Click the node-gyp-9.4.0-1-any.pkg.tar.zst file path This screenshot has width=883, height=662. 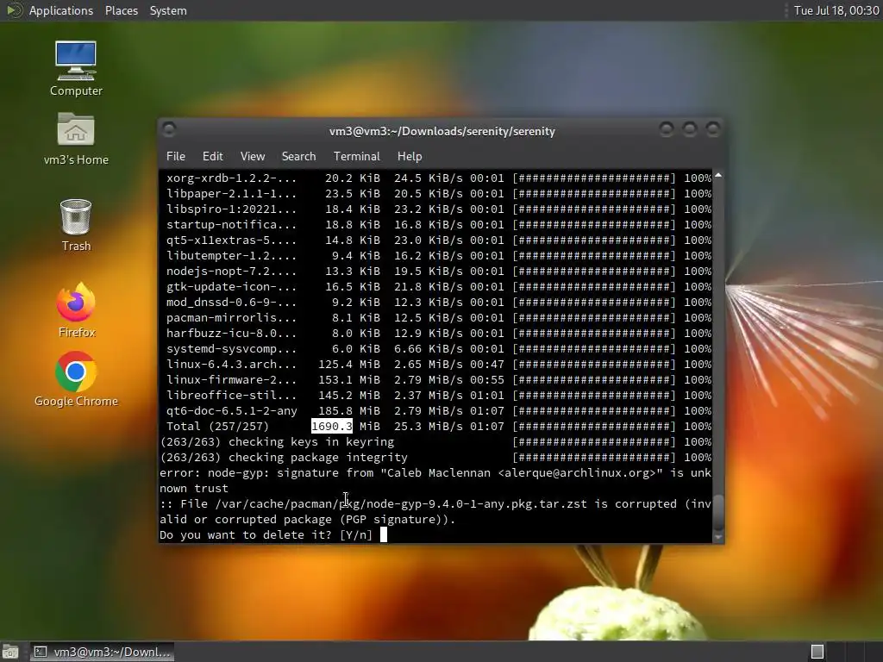(x=401, y=503)
